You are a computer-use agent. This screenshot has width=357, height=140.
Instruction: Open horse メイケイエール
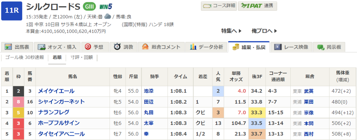point(56,91)
